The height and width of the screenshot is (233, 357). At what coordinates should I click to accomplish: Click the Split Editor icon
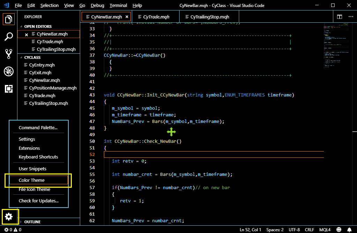pos(340,17)
